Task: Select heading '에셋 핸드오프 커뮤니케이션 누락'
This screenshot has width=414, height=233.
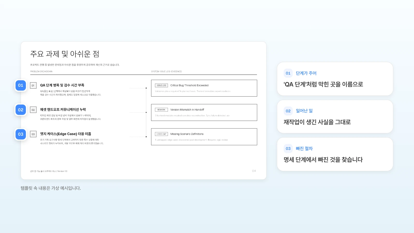Action: [x=63, y=110]
